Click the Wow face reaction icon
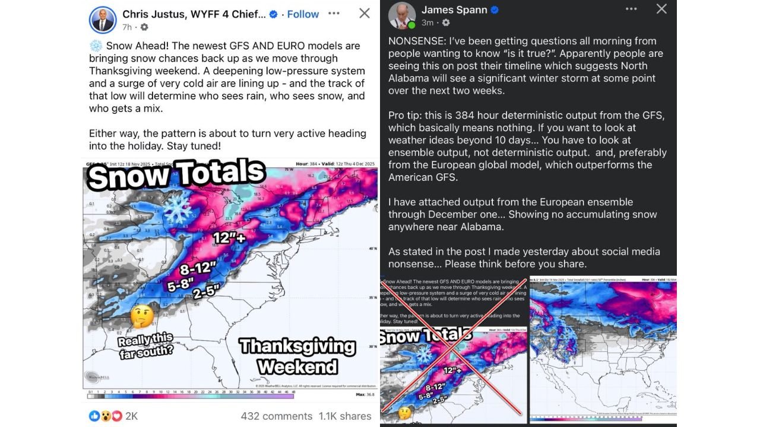The image size is (760, 427). (106, 416)
